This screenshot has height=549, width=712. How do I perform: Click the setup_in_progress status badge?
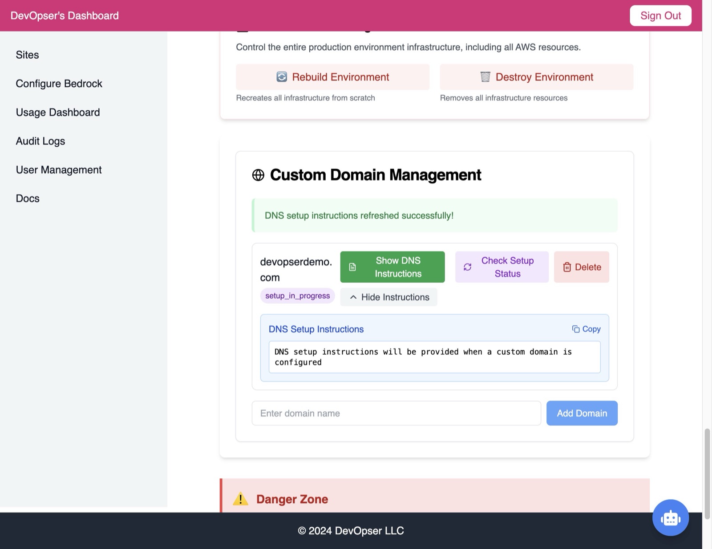pos(298,296)
